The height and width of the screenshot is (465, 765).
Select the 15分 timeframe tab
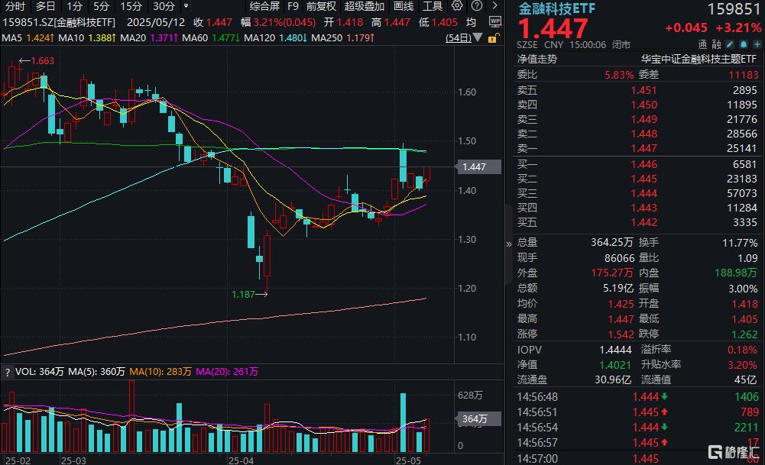[131, 6]
